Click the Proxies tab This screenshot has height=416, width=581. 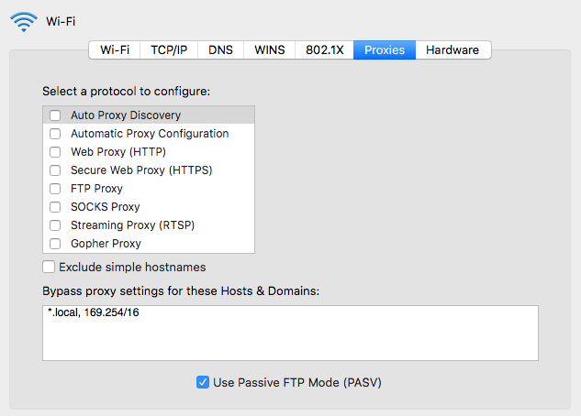point(385,49)
